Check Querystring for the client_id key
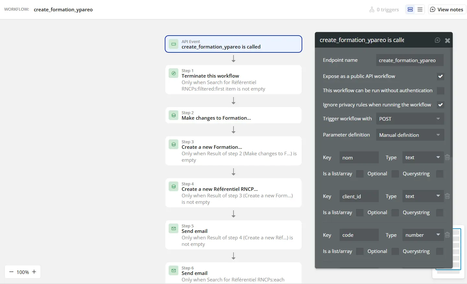Screen dimensions: 467x284 [x=440, y=213]
